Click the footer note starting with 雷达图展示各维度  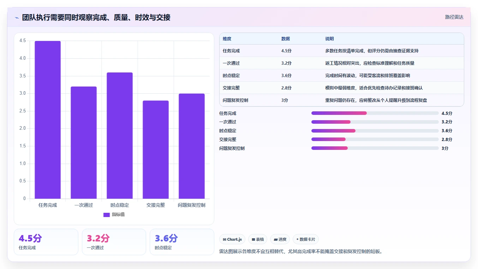tap(301, 252)
